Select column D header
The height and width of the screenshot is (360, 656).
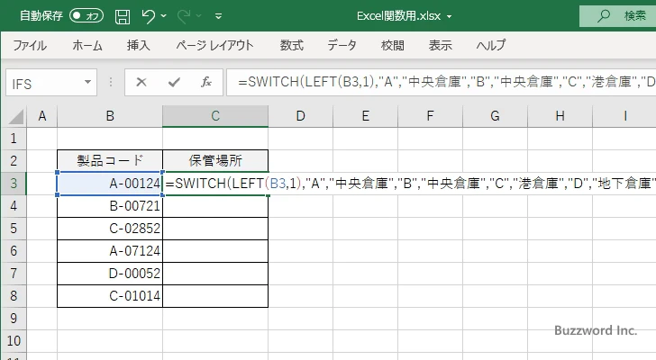pos(300,116)
